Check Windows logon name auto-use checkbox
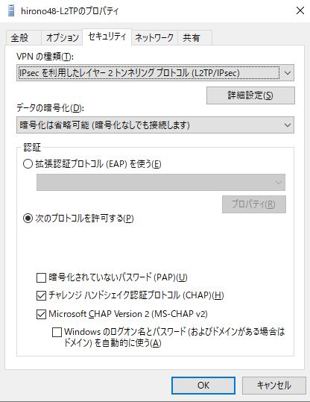310x402 pixels. tap(57, 332)
